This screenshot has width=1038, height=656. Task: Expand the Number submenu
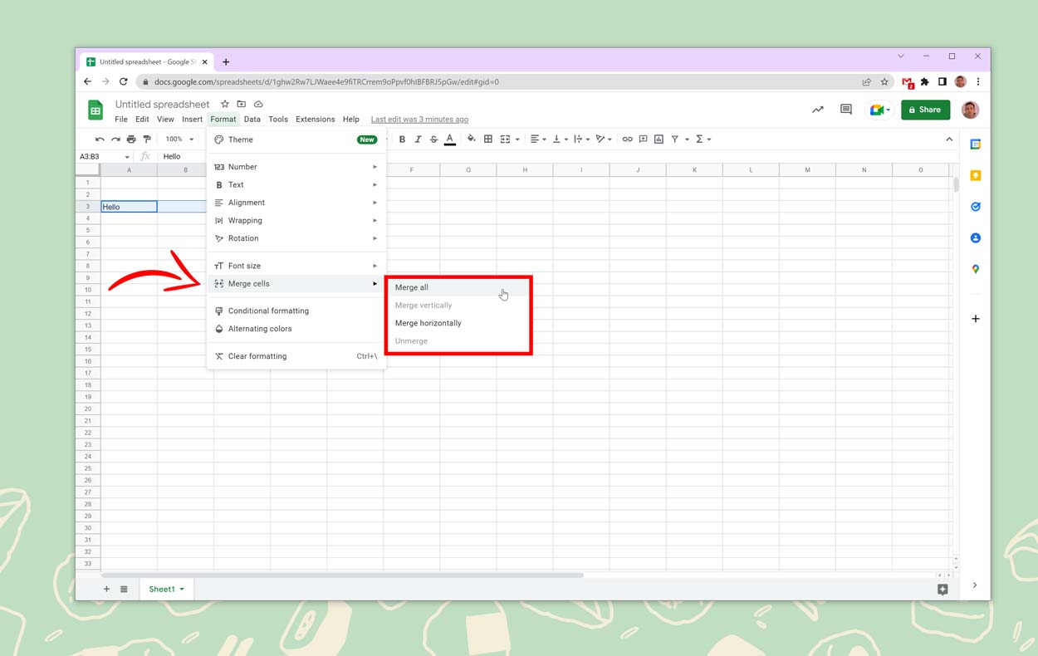point(295,167)
